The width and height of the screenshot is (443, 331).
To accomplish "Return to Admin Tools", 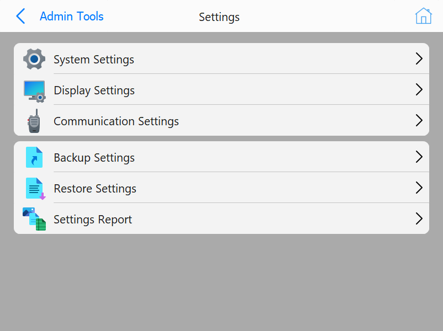I will (x=71, y=17).
